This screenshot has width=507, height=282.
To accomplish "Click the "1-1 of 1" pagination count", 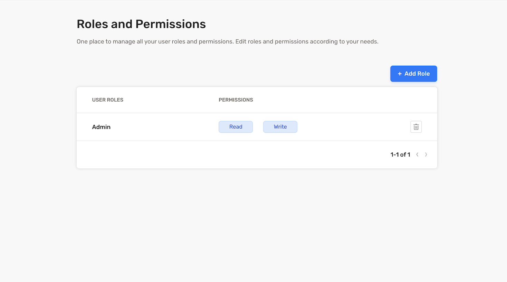I will [400, 154].
